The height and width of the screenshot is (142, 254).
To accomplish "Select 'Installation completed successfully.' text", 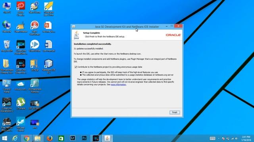I will click(92, 44).
